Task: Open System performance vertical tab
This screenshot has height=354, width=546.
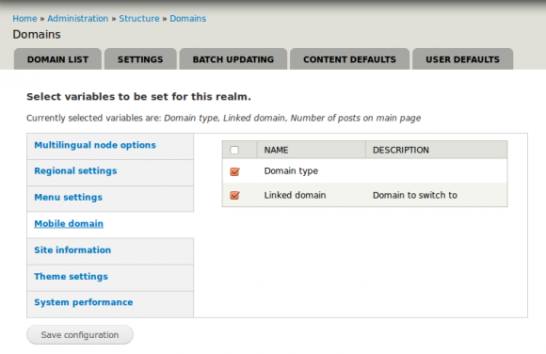Action: 110,304
